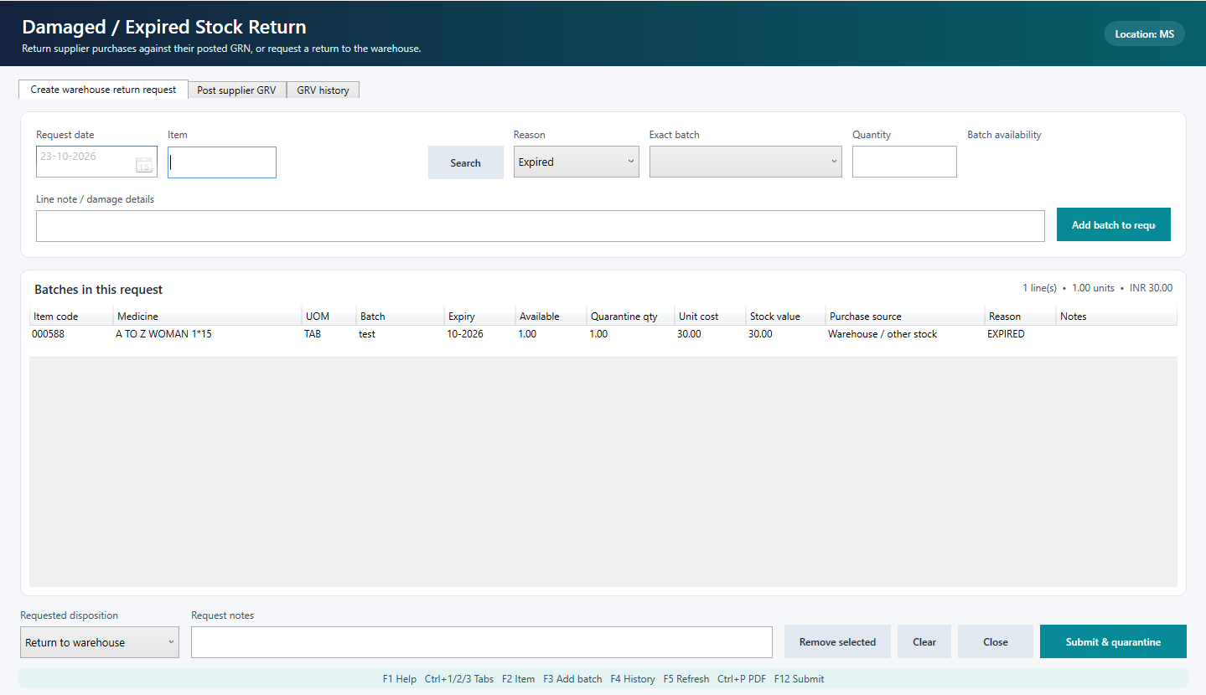The image size is (1206, 695).
Task: Click the Stock value column header
Action: (785, 317)
